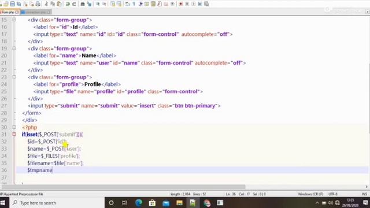The width and height of the screenshot is (370, 208).
Task: Launch Microsoft Edge from the taskbar
Action: coord(139,203)
